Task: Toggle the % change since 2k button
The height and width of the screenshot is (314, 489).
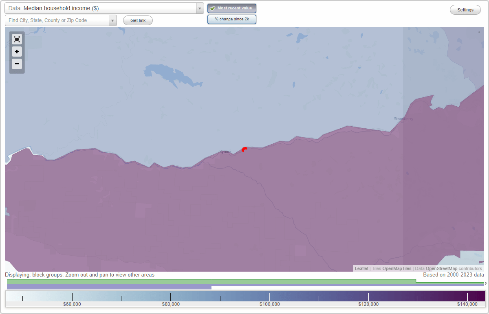Action: tap(231, 19)
